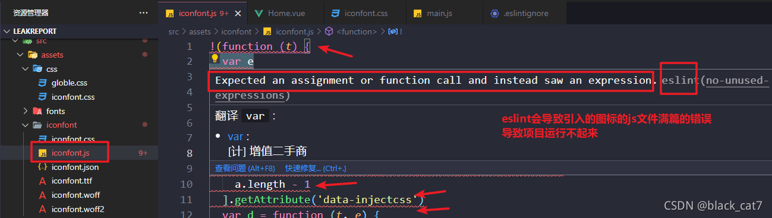This screenshot has height=218, width=772.
Task: Place cursor in 'a.length - 1' code
Action: pyautogui.click(x=272, y=185)
